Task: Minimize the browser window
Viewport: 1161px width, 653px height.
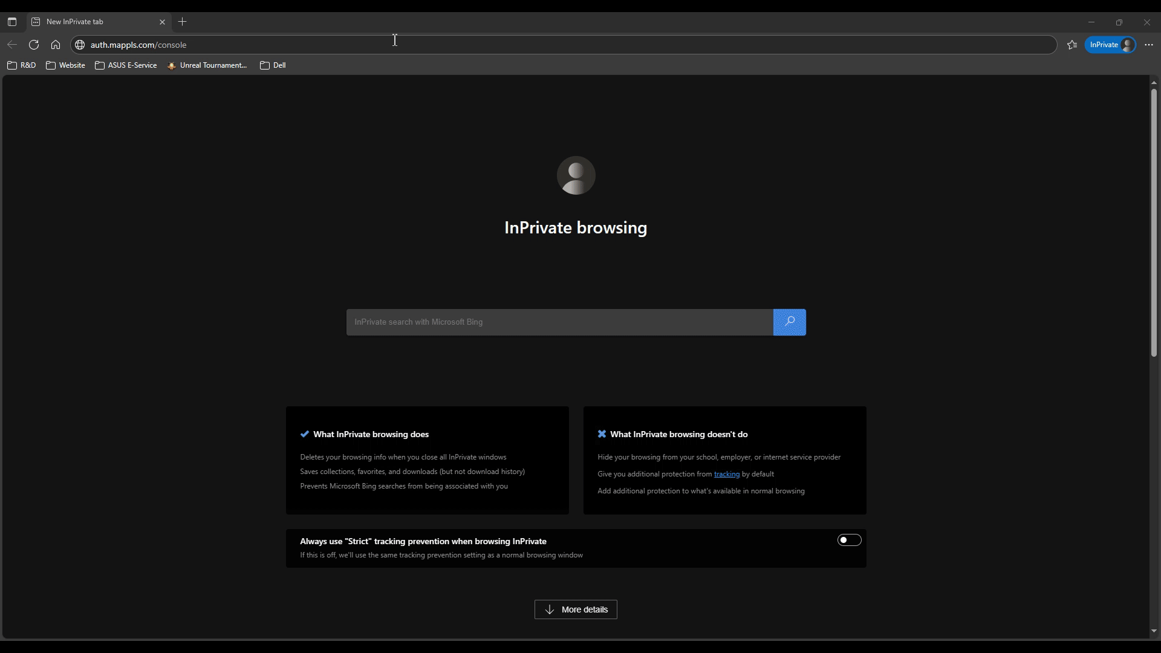Action: [1091, 22]
